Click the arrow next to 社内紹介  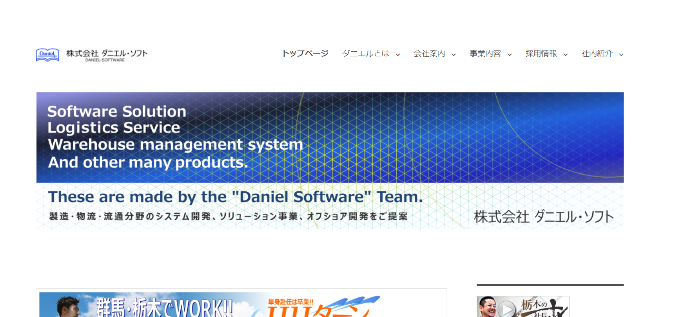(621, 55)
